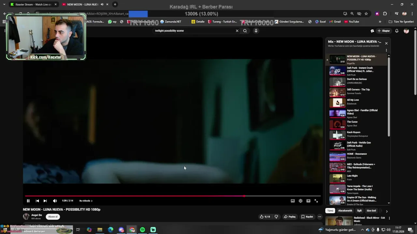Select the Alacakaranlık filter chip
The image size is (417, 234).
(x=345, y=211)
